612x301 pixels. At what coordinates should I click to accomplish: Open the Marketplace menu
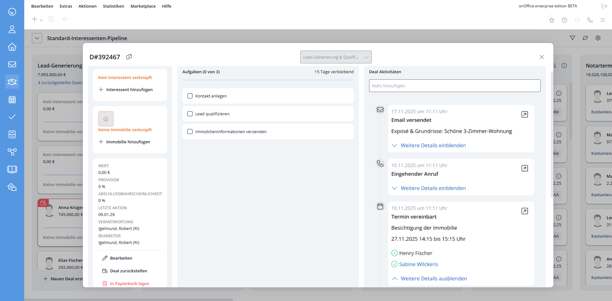(x=143, y=6)
